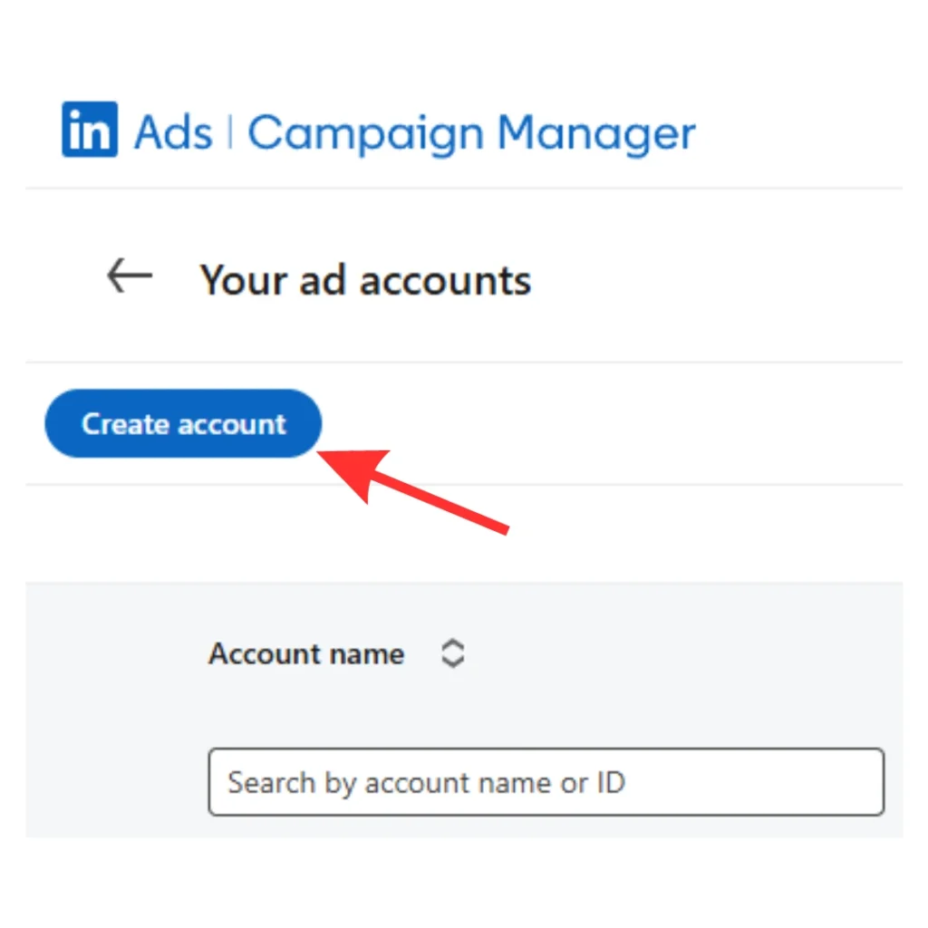
Task: Click the LinkedIn "in" logo
Action: tap(90, 130)
